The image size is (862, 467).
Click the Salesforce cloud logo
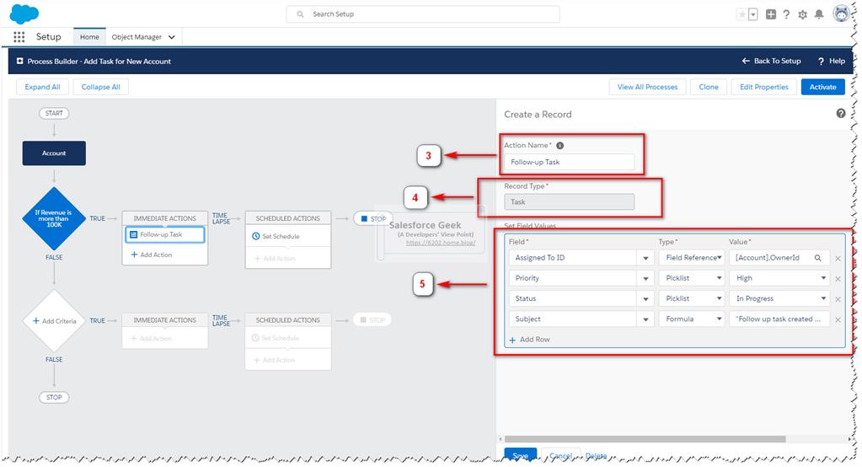point(24,13)
